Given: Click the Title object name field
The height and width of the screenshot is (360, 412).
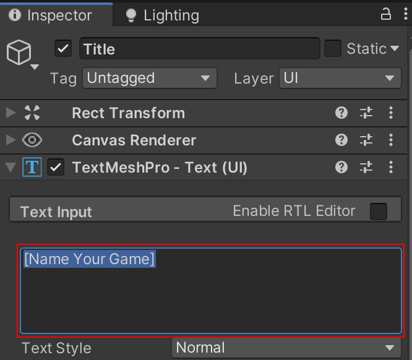Looking at the screenshot, I should (x=199, y=49).
